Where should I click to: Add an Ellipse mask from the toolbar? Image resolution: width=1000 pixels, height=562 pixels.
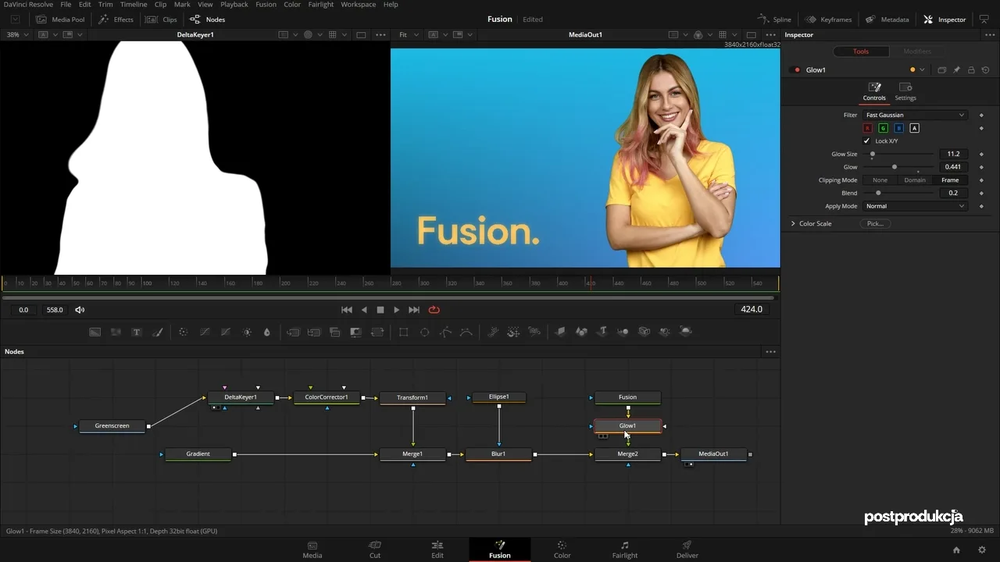pos(425,332)
